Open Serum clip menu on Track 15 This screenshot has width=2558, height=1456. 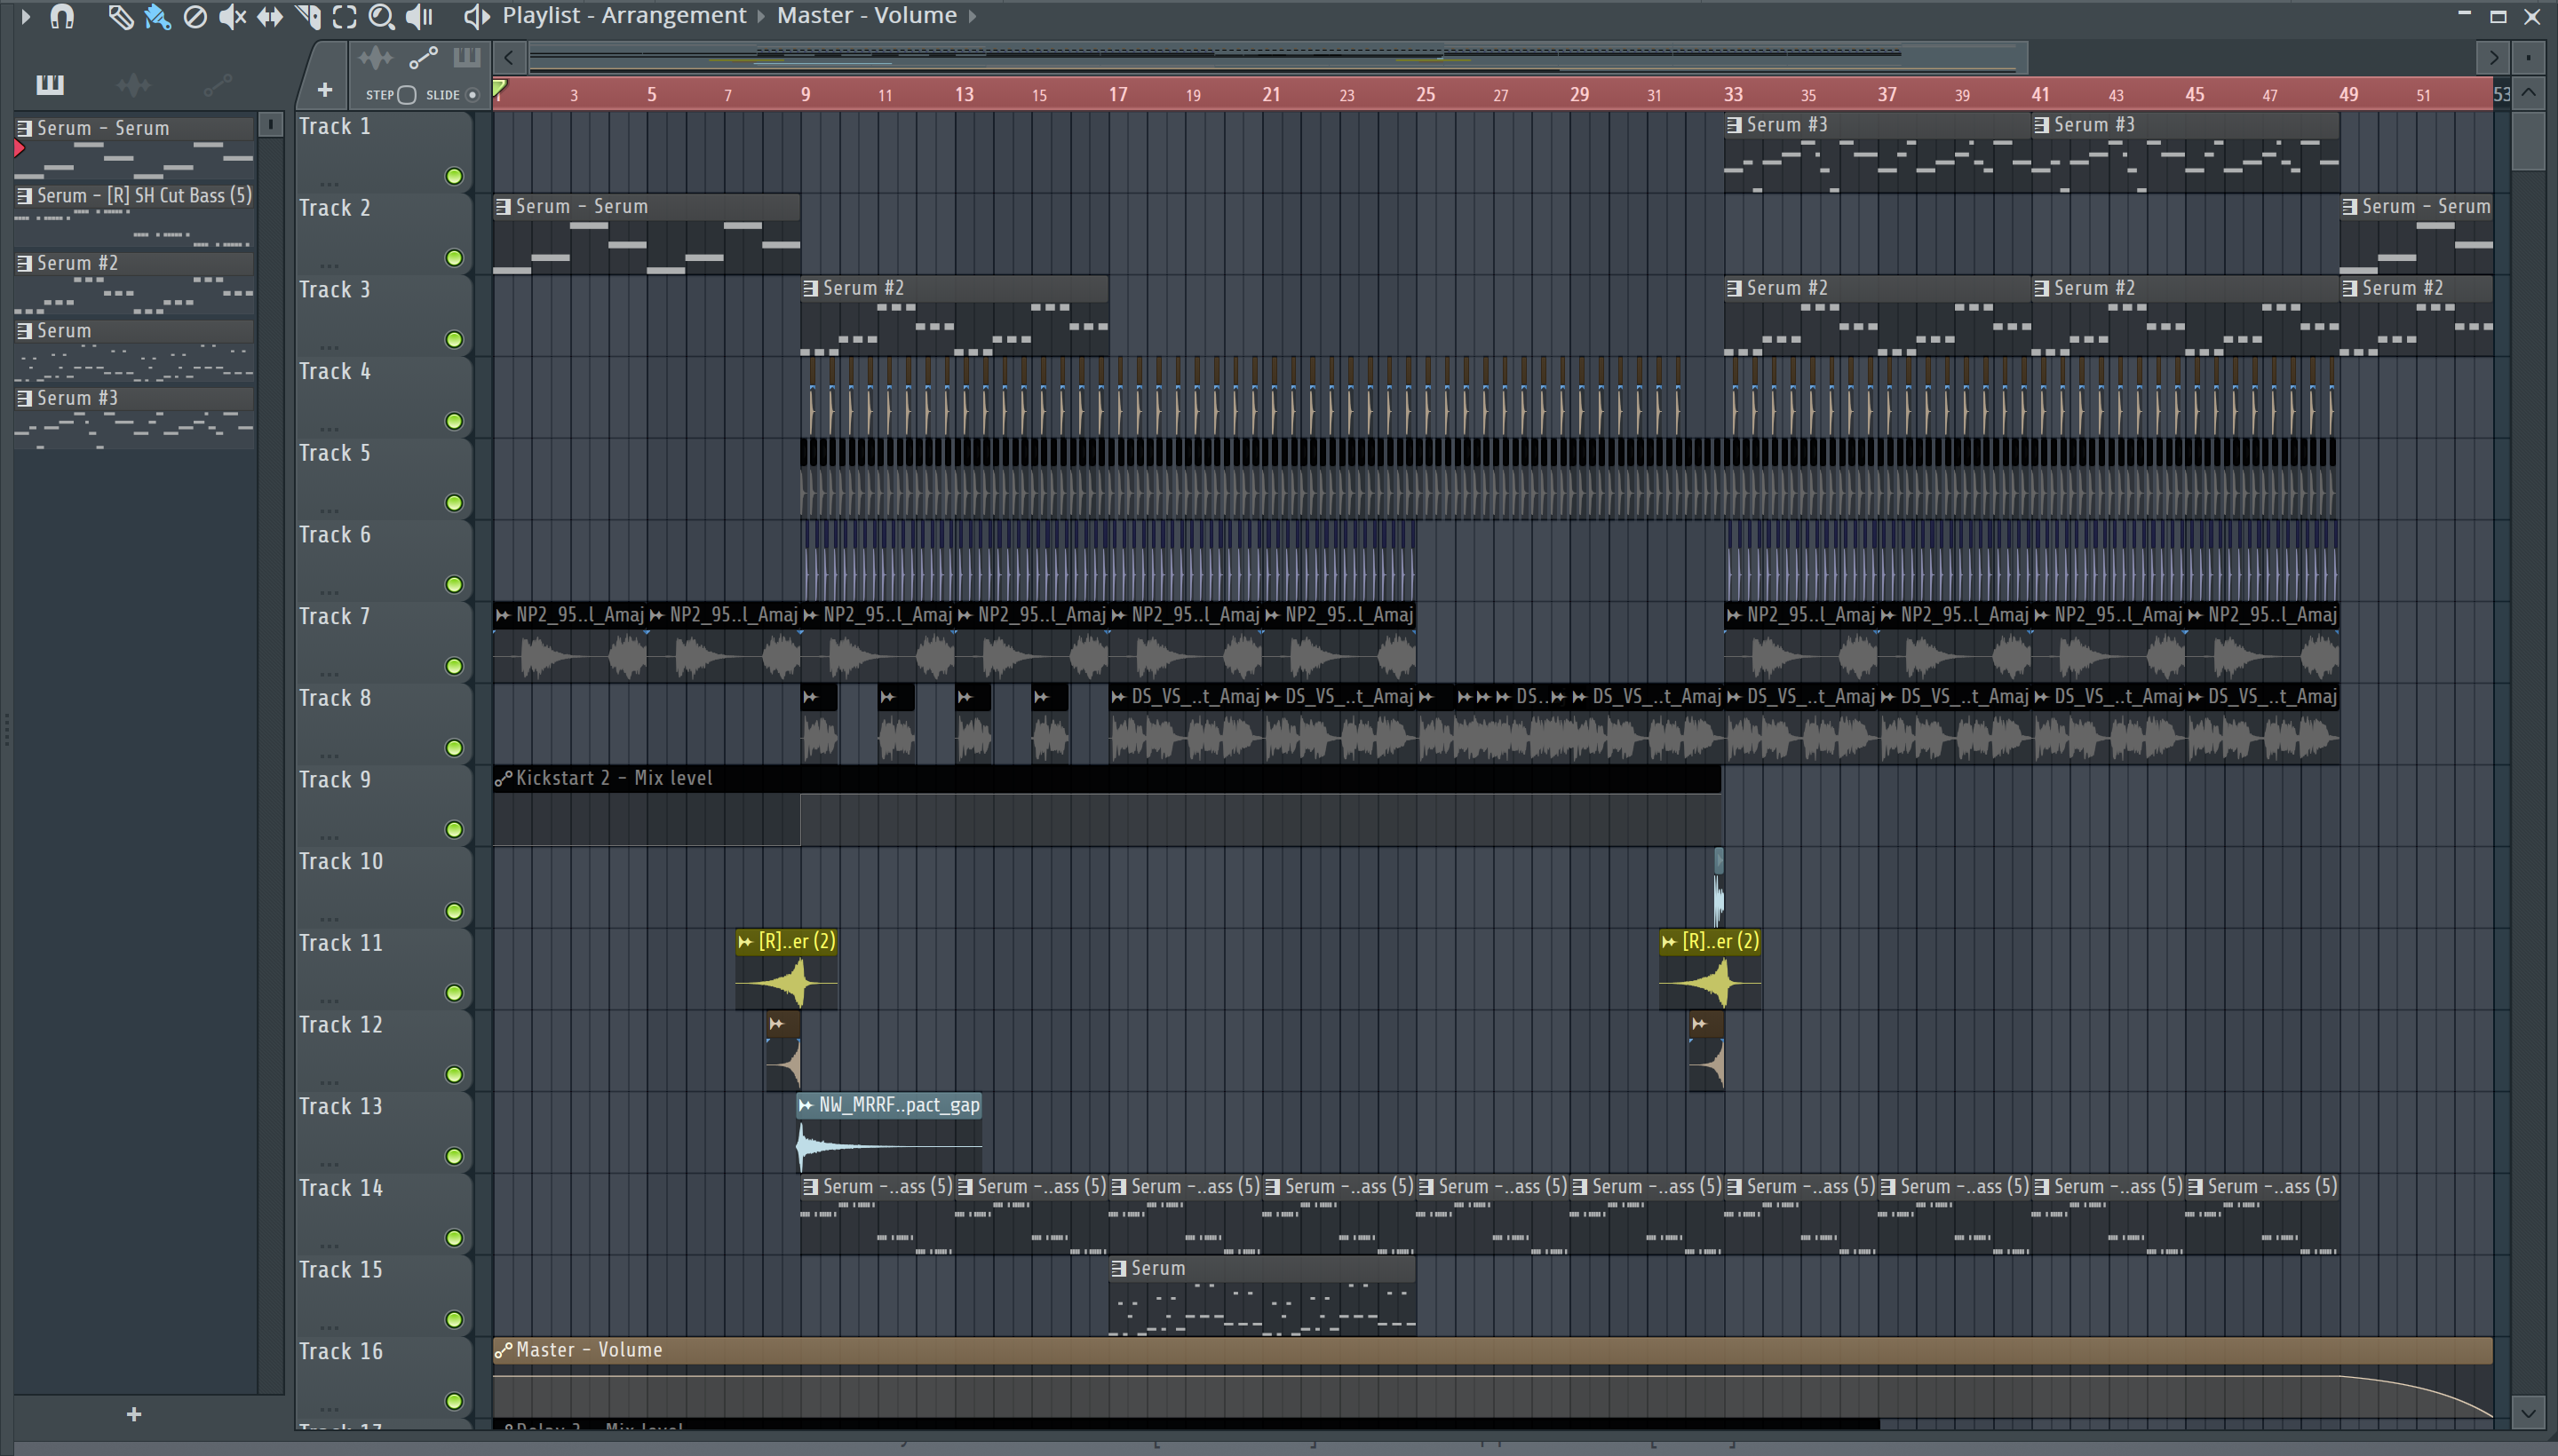pos(1118,1269)
